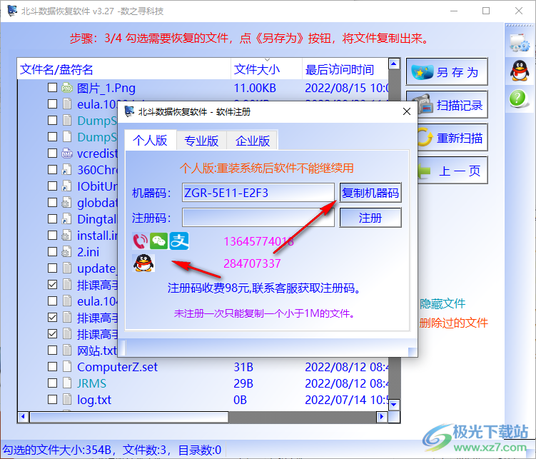Check the box for vcredist file

click(52, 153)
